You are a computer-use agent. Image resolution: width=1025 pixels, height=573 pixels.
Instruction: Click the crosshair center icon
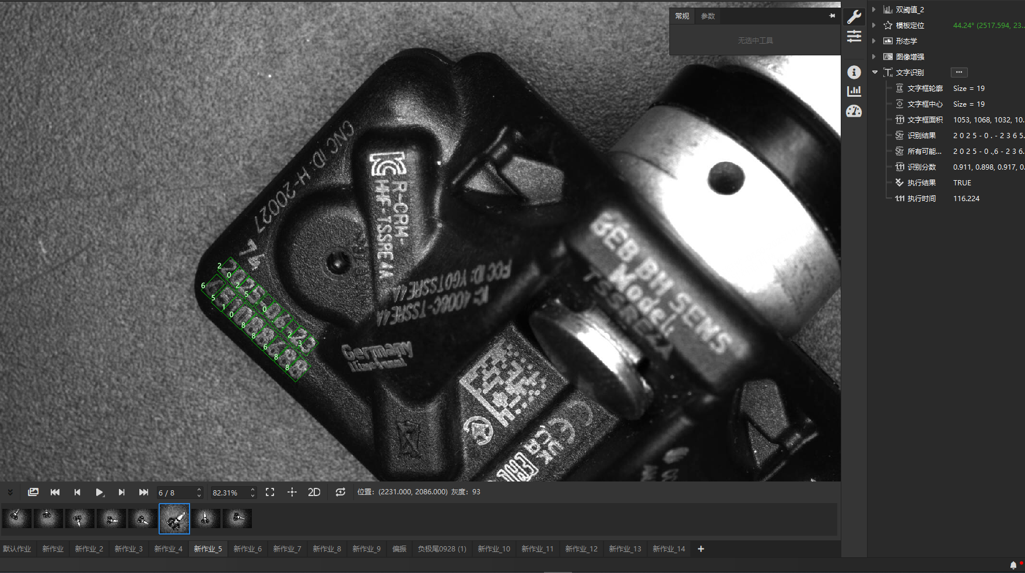coord(292,492)
